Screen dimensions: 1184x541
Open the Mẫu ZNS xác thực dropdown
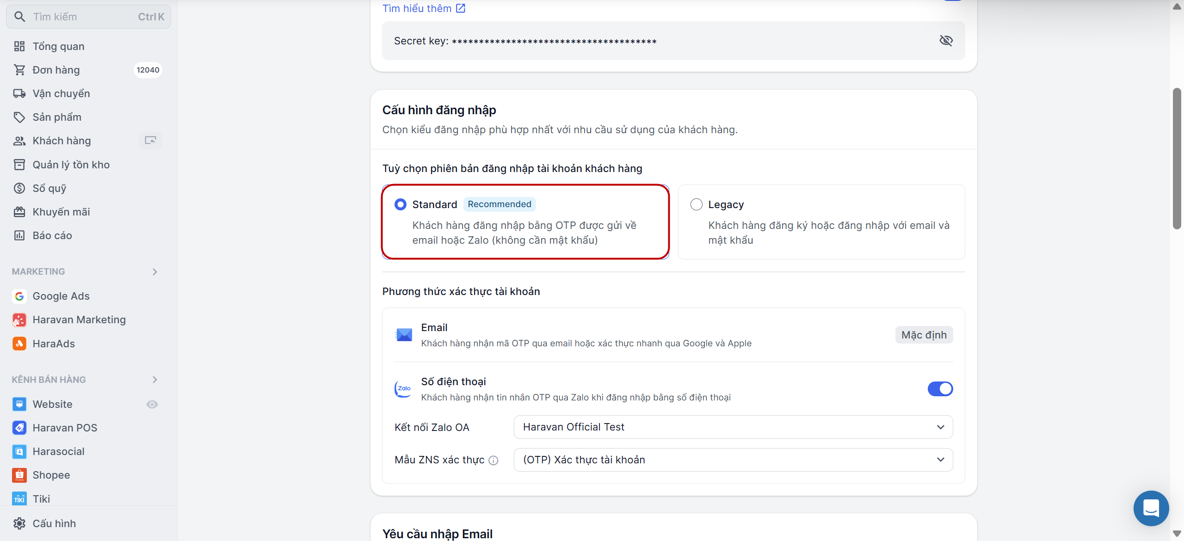733,460
